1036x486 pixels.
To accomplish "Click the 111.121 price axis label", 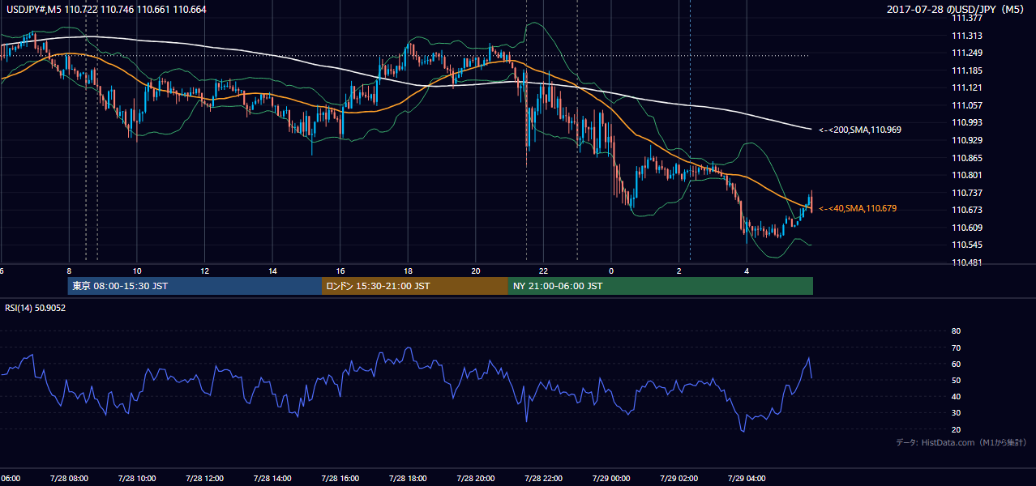I will coord(967,87).
